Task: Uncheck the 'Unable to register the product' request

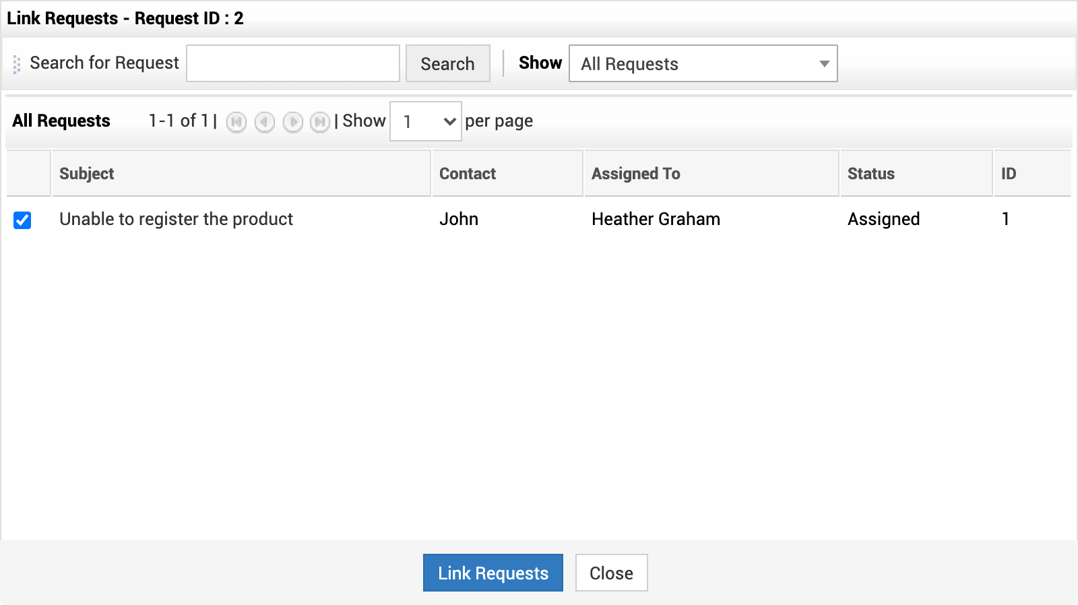Action: pos(22,220)
